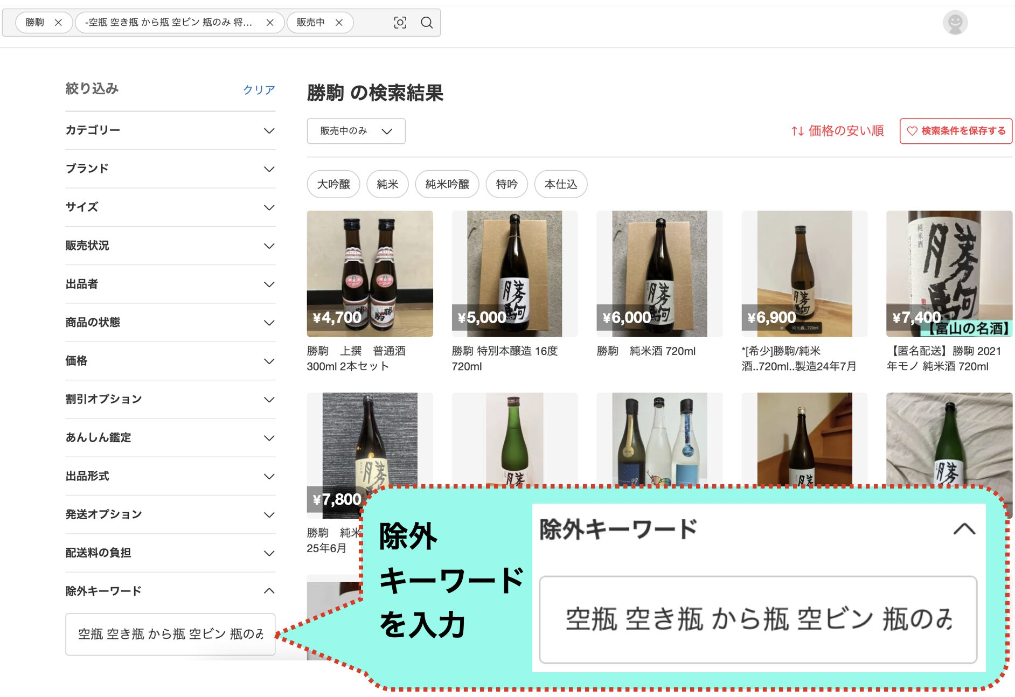Expand the 商品の状態 filter
Viewport: 1015px width, 697px height.
tap(170, 322)
